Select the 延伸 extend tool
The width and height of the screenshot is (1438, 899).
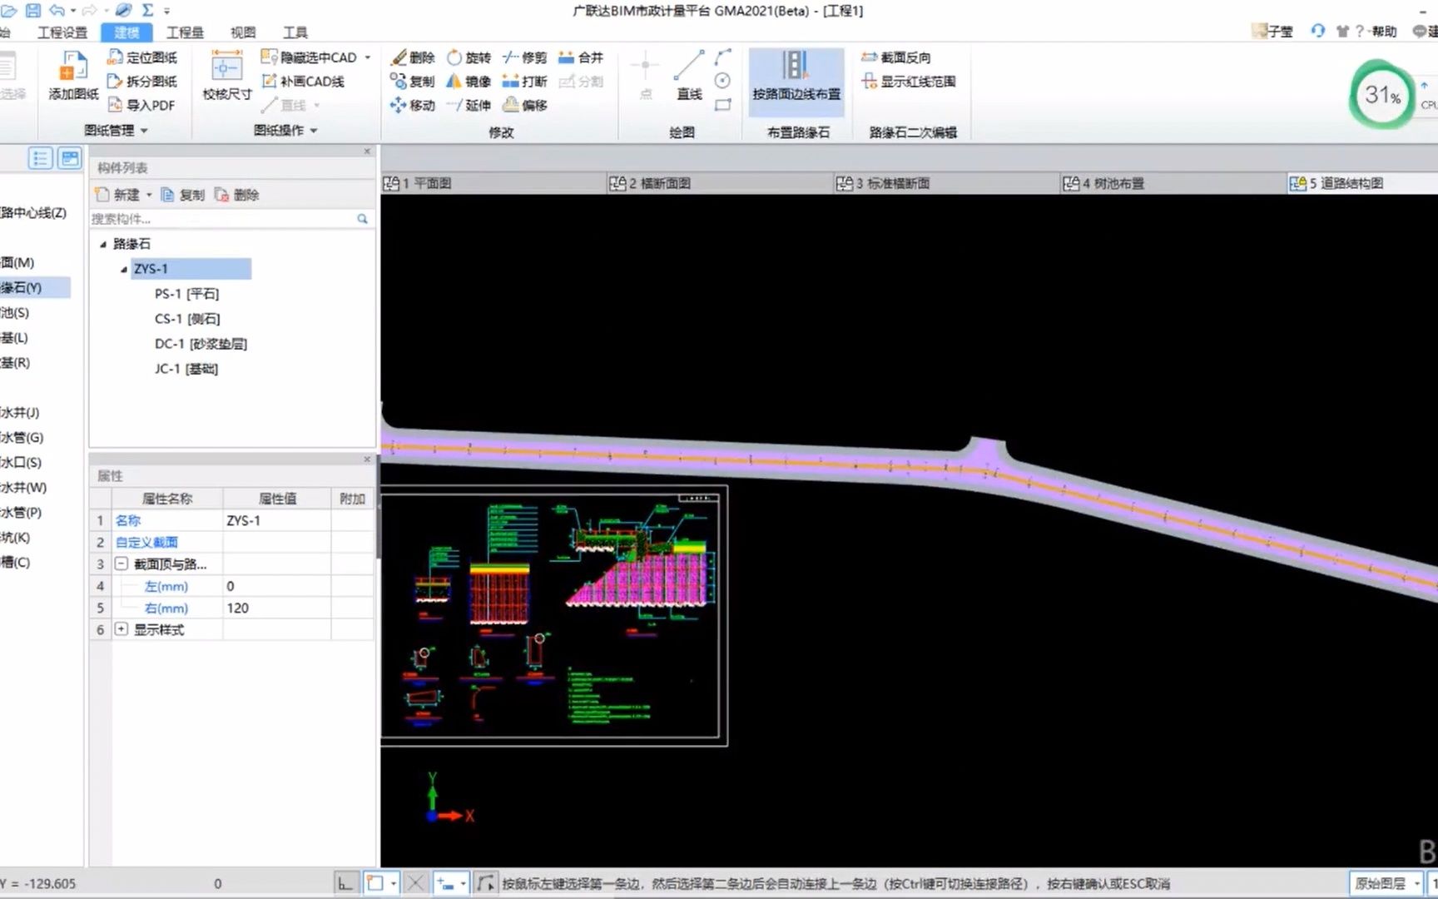469,106
